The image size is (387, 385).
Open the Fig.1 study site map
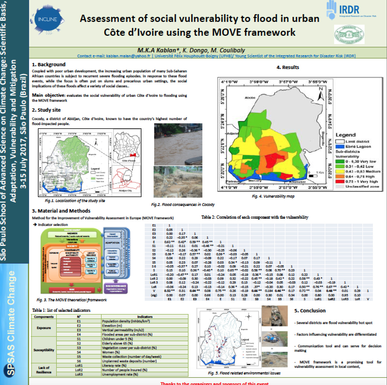click(90, 163)
